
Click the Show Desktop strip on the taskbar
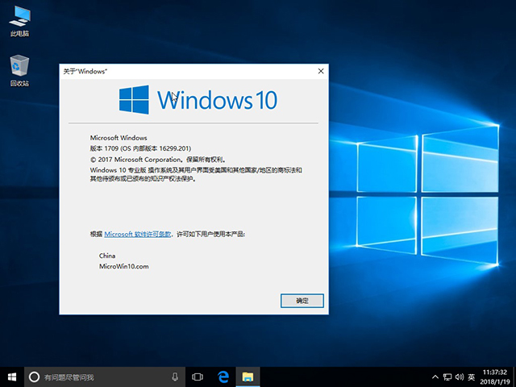514,377
